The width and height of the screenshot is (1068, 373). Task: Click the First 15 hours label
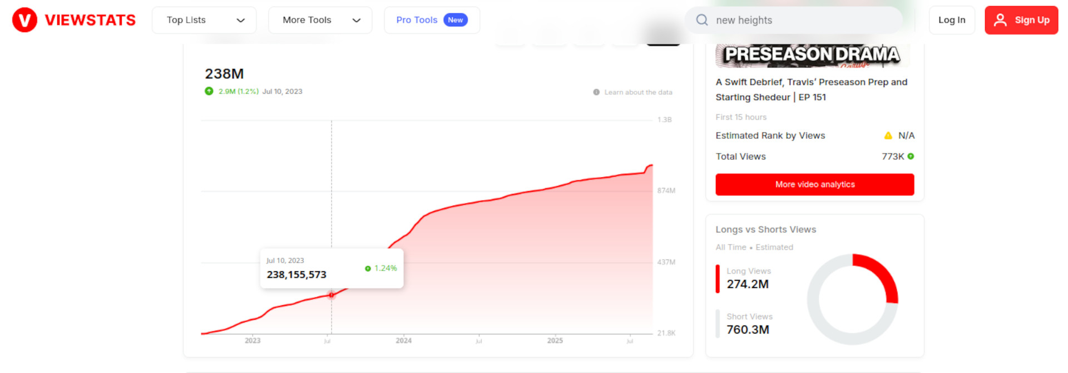[741, 117]
